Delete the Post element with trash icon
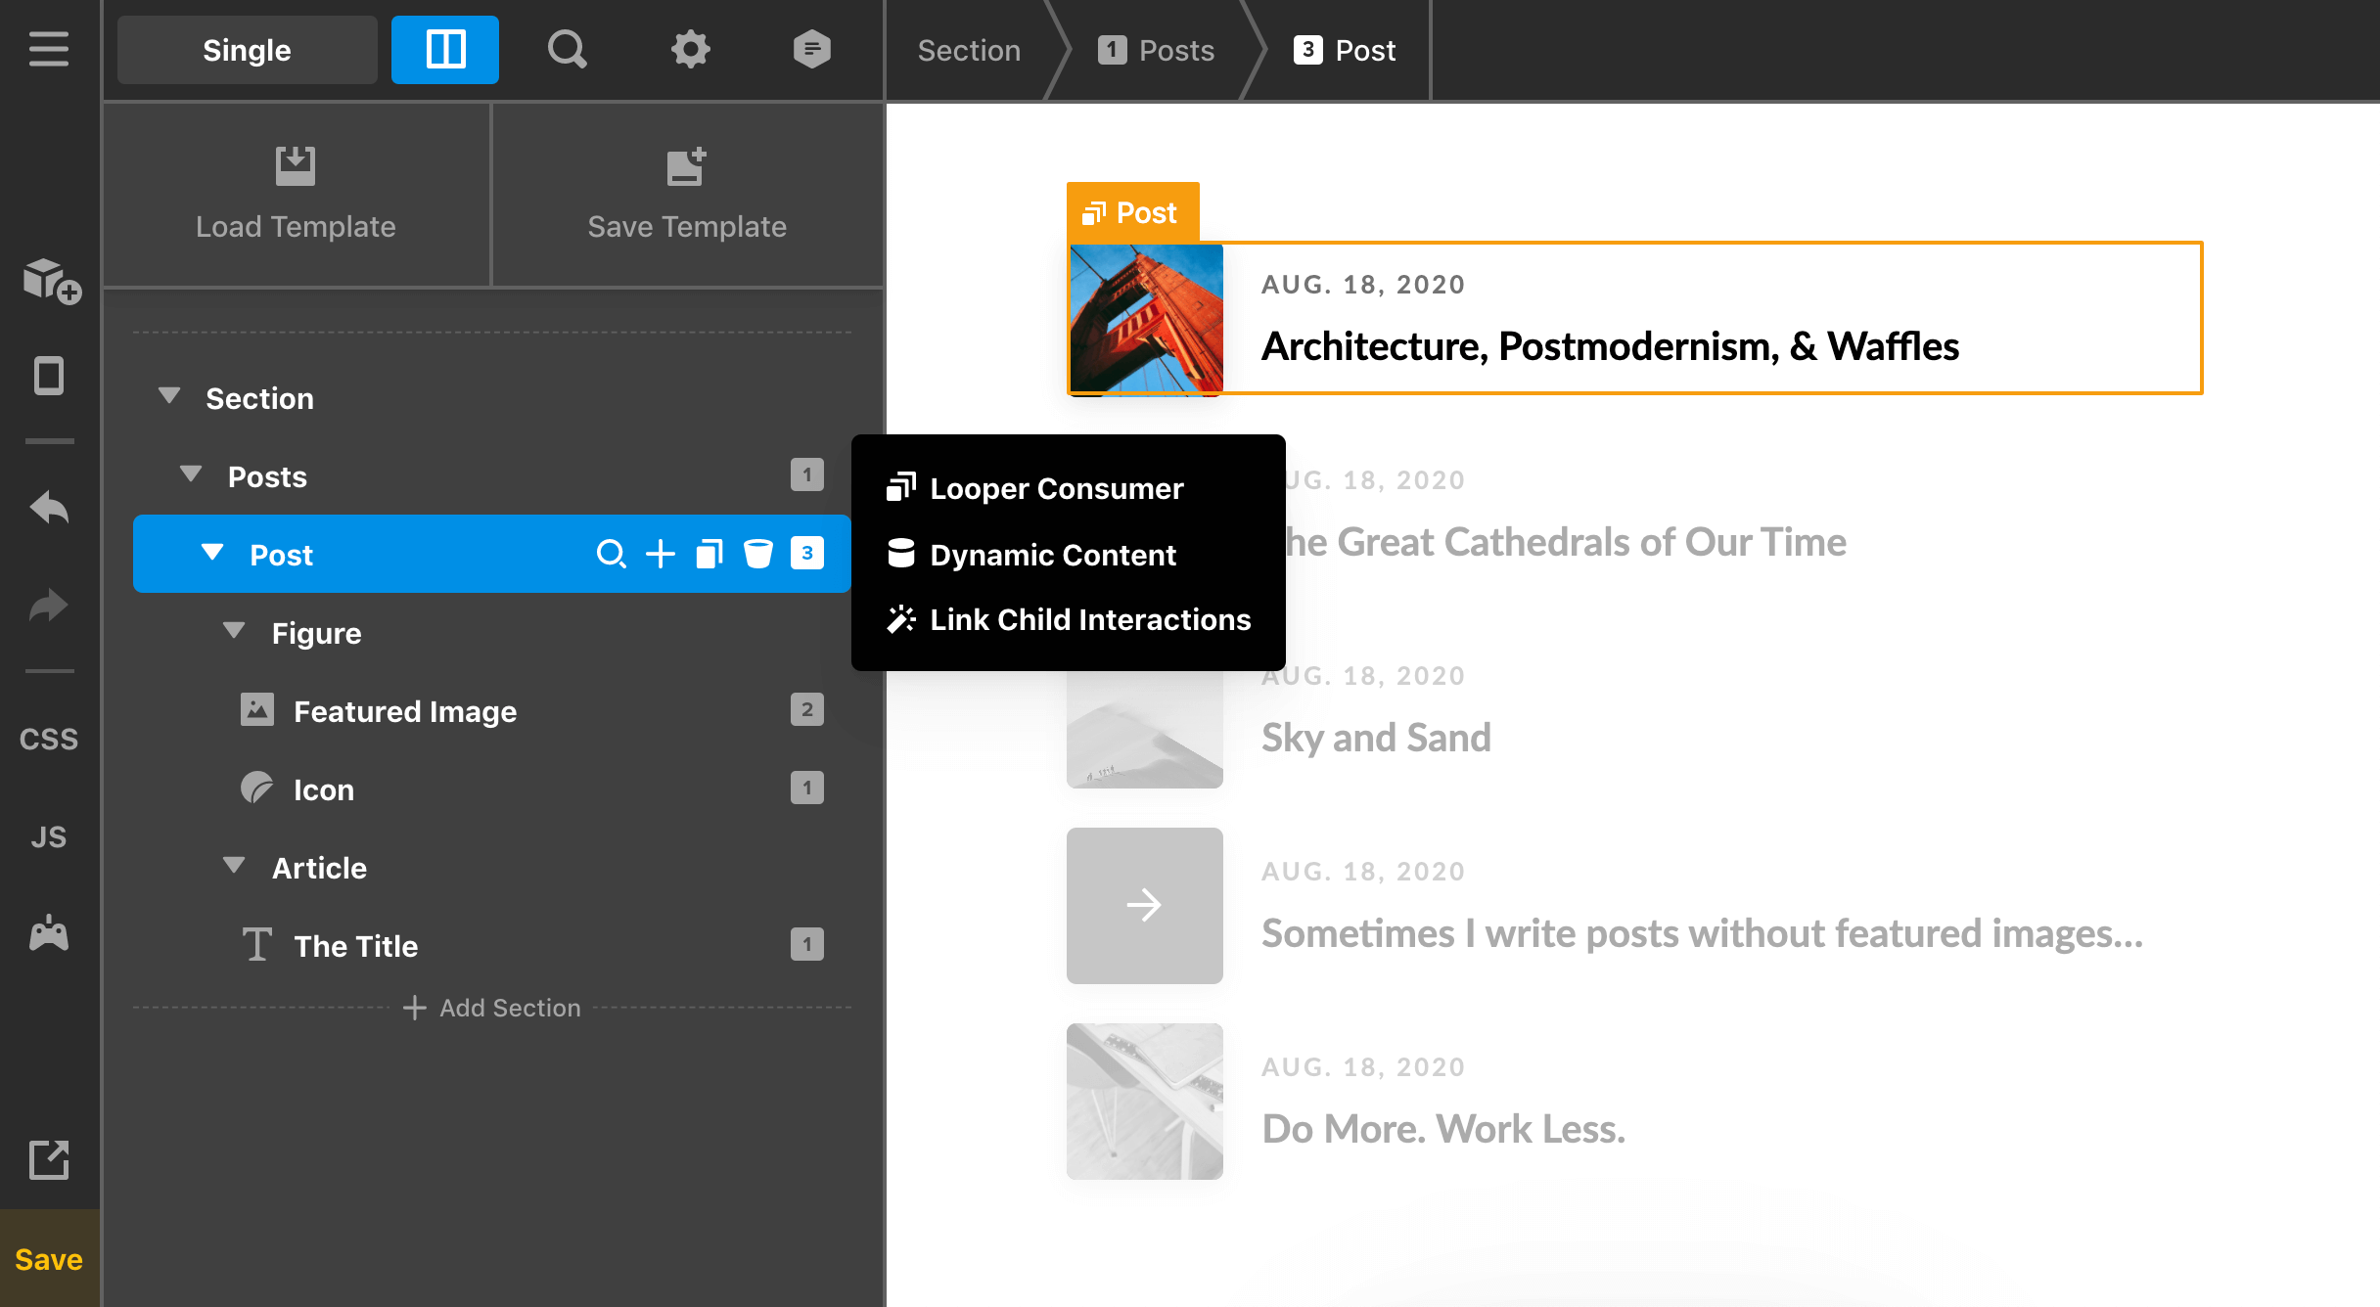Image resolution: width=2380 pixels, height=1307 pixels. point(757,554)
